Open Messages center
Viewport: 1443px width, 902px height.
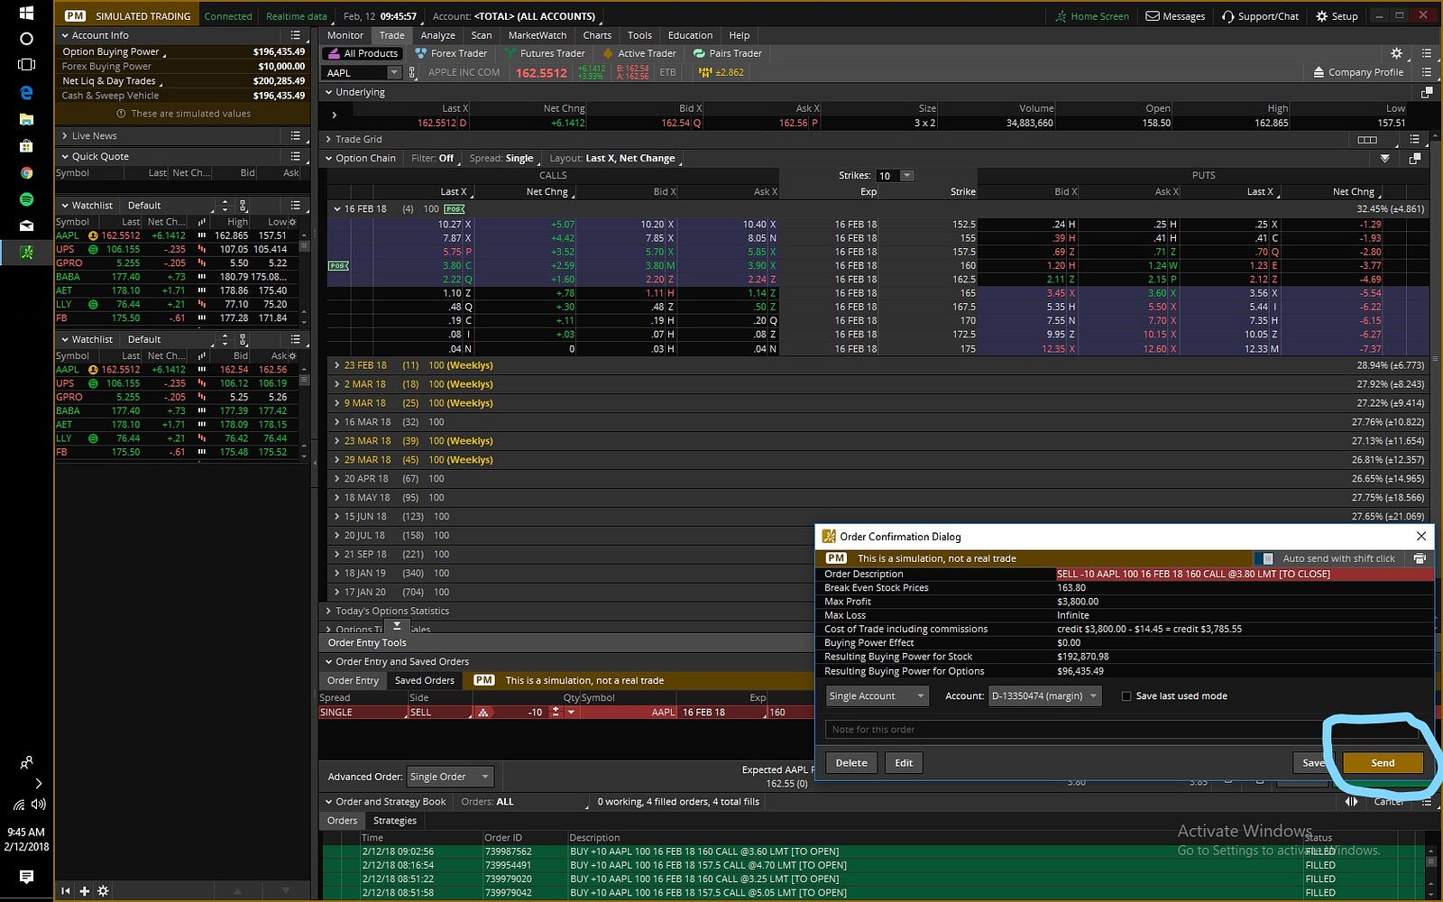click(1175, 16)
